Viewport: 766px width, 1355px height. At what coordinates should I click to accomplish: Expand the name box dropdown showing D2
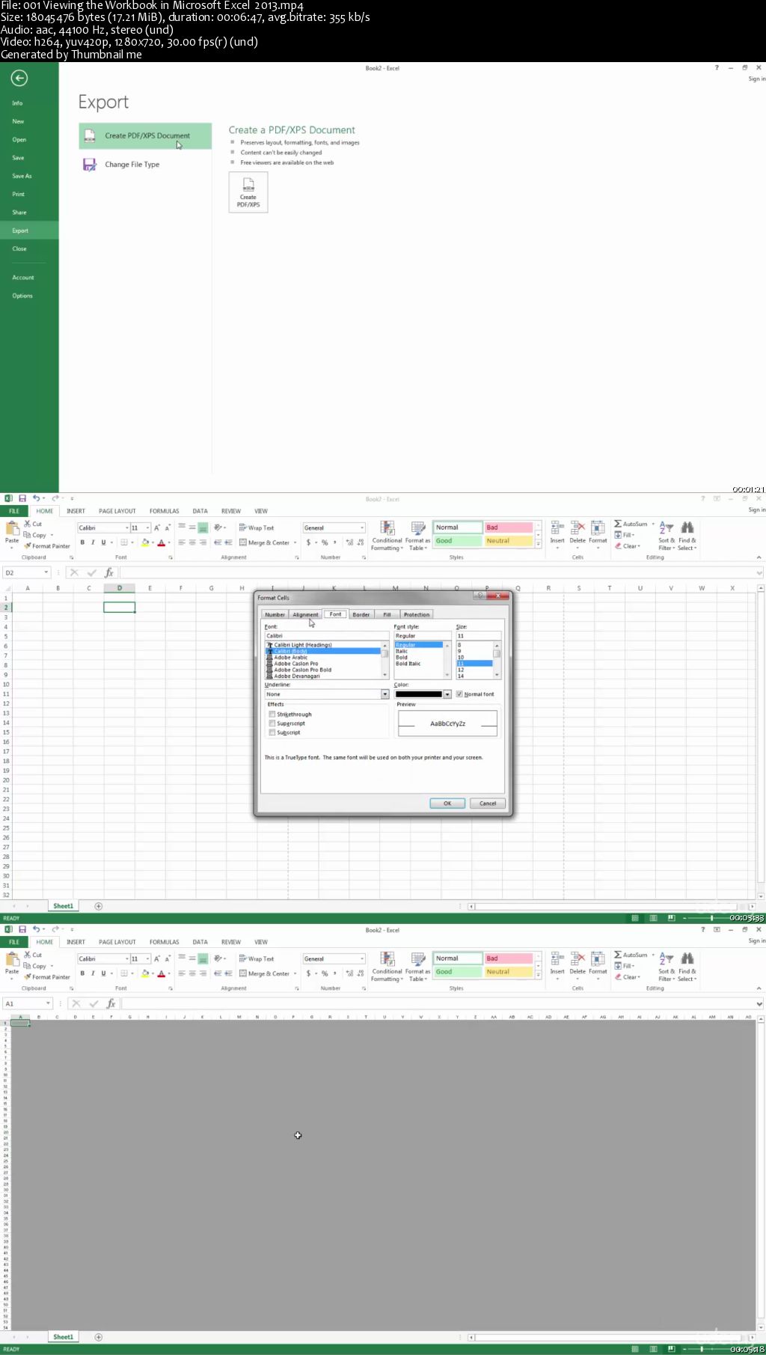(x=46, y=572)
